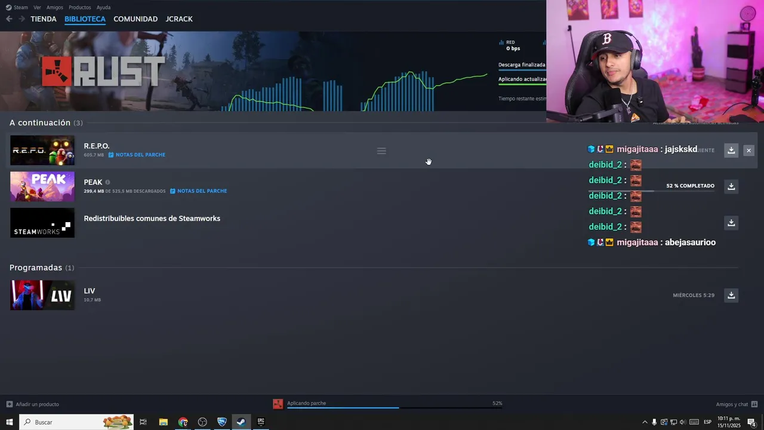View PEAK patch notes

[x=198, y=191]
